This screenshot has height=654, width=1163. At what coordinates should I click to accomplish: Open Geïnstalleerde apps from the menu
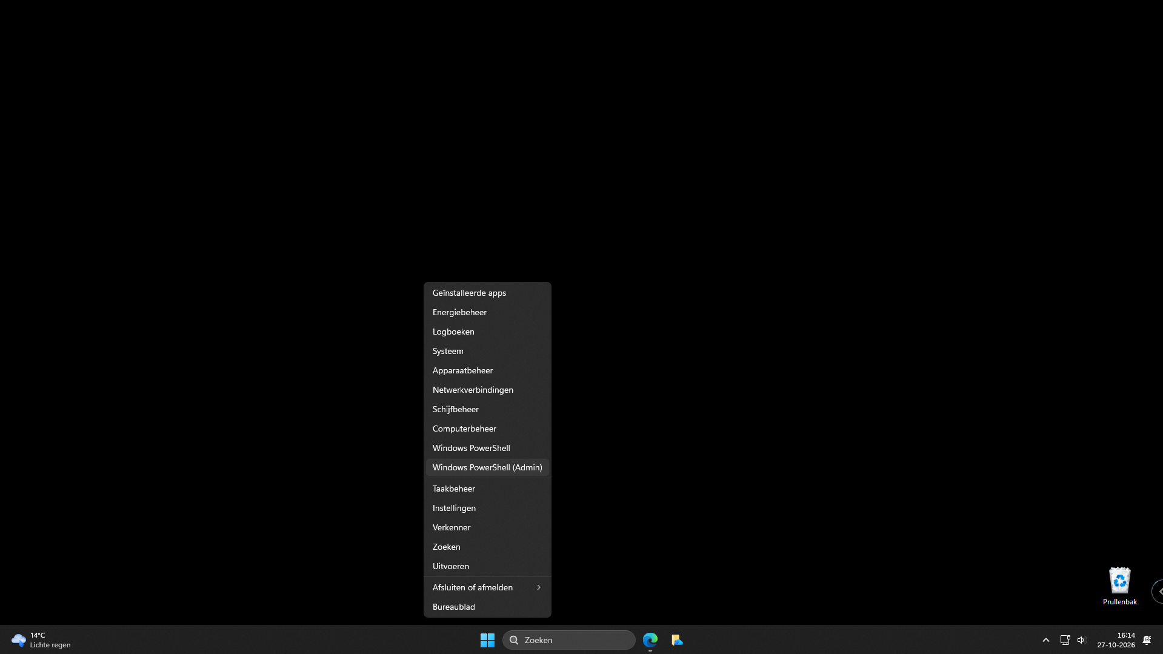[487, 293]
